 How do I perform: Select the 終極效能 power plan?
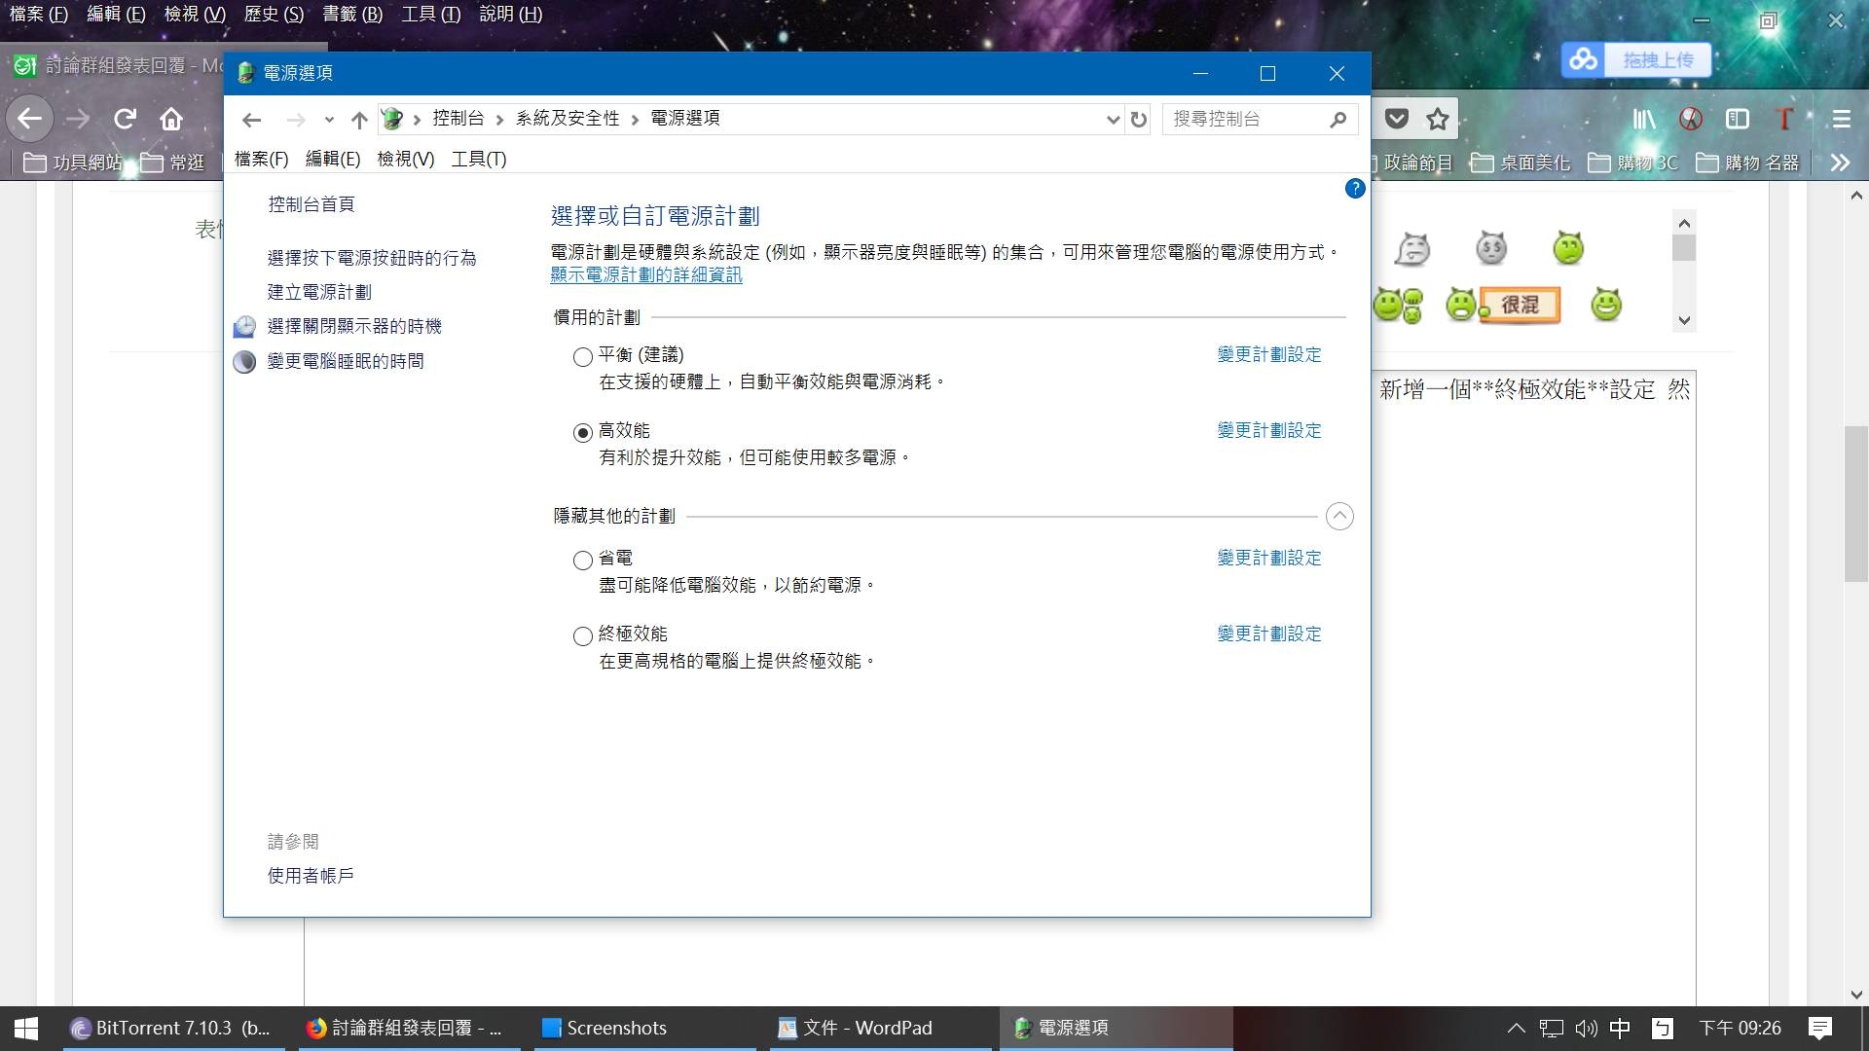tap(582, 636)
